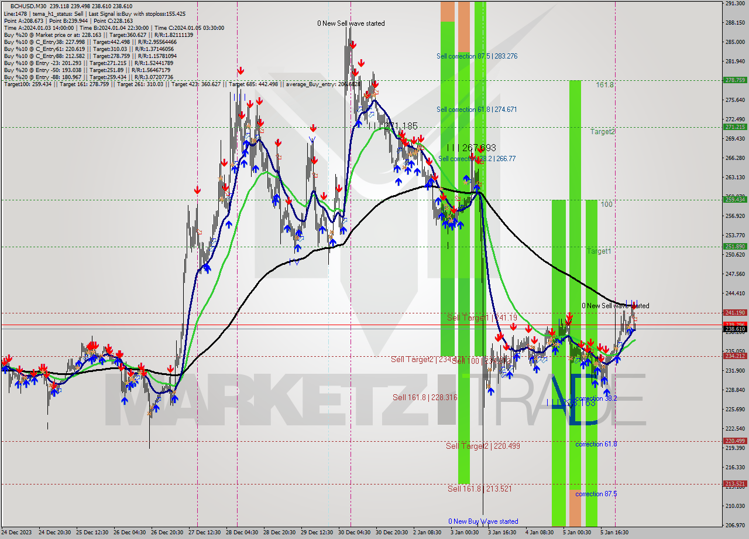The height and width of the screenshot is (539, 749).
Task: Click the 263.130 price axis label
Action: pyautogui.click(x=735, y=177)
